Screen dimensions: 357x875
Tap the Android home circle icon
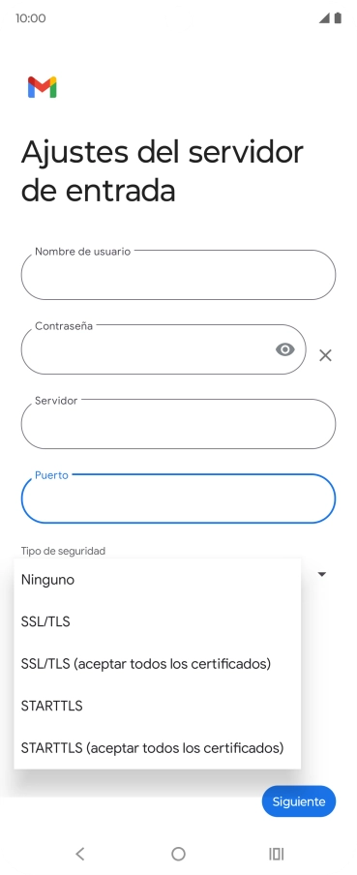(178, 854)
